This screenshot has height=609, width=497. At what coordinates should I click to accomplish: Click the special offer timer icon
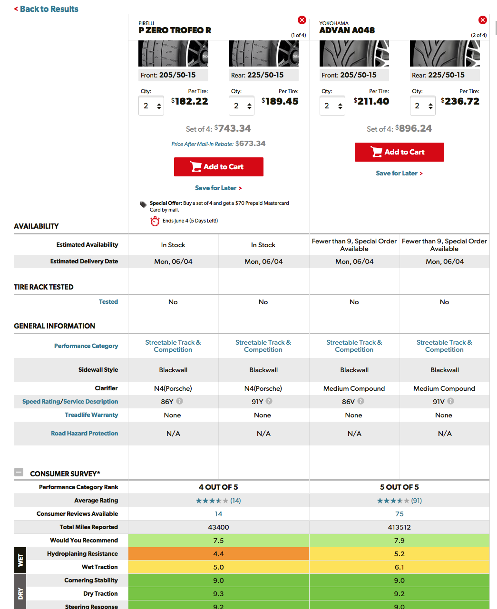[155, 221]
